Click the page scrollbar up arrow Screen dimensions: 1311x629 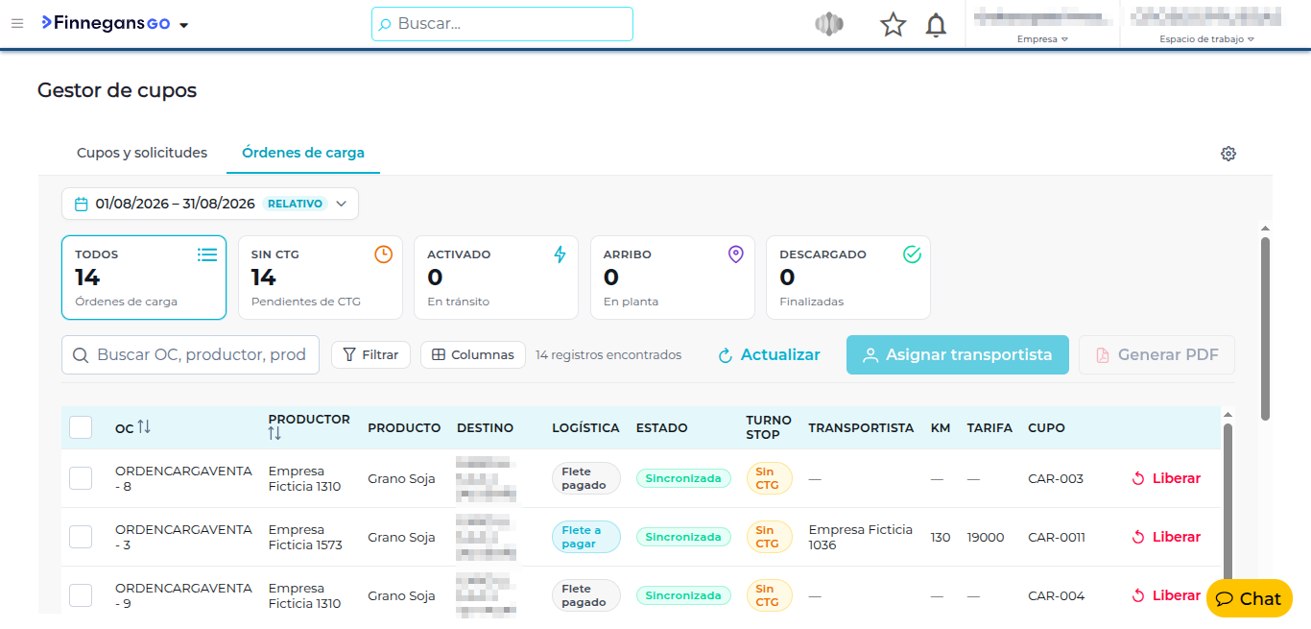[1265, 229]
